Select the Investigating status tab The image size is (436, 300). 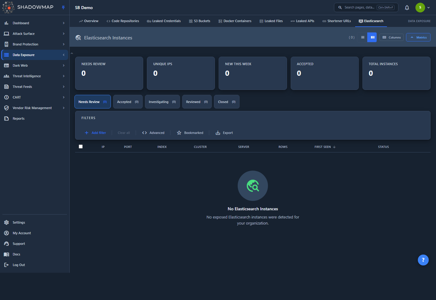tap(162, 102)
